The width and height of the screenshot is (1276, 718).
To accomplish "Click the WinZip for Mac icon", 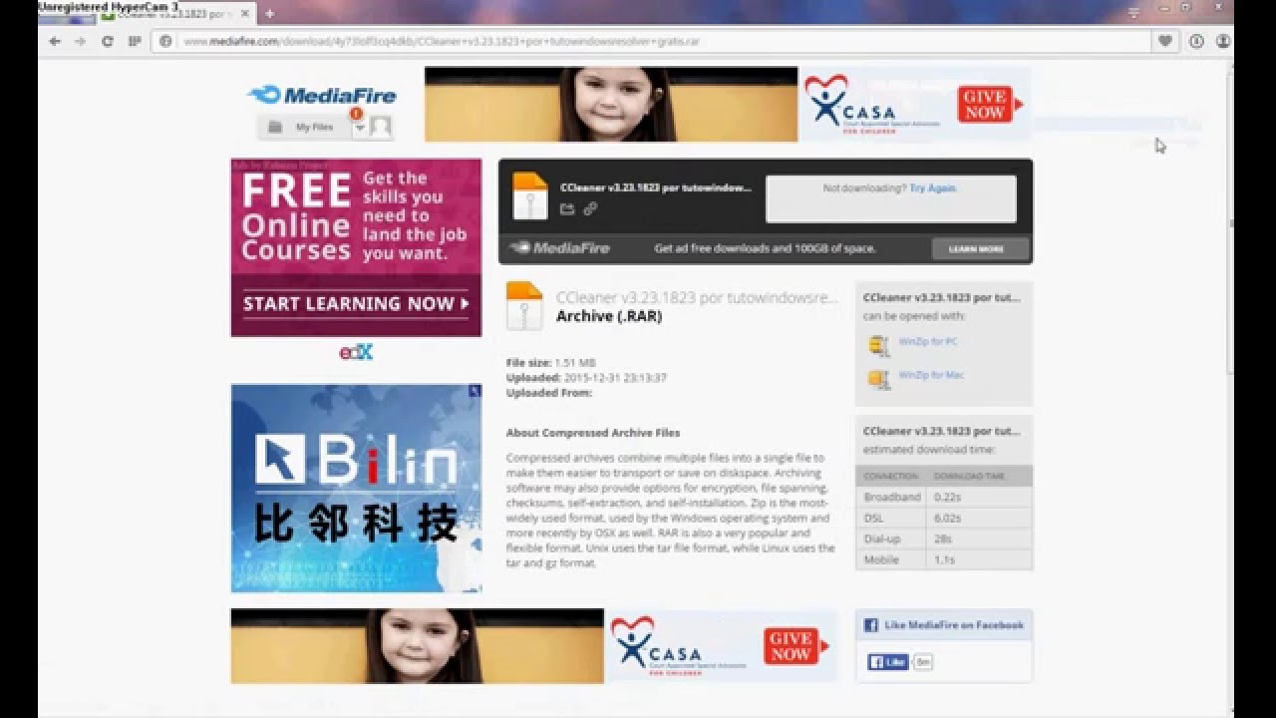I will (878, 379).
